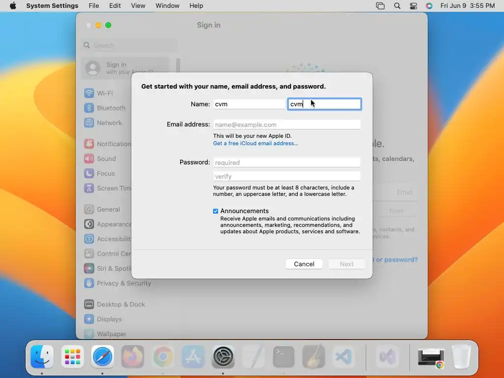Click the Next button in dialog
This screenshot has width=504, height=378.
pos(346,264)
